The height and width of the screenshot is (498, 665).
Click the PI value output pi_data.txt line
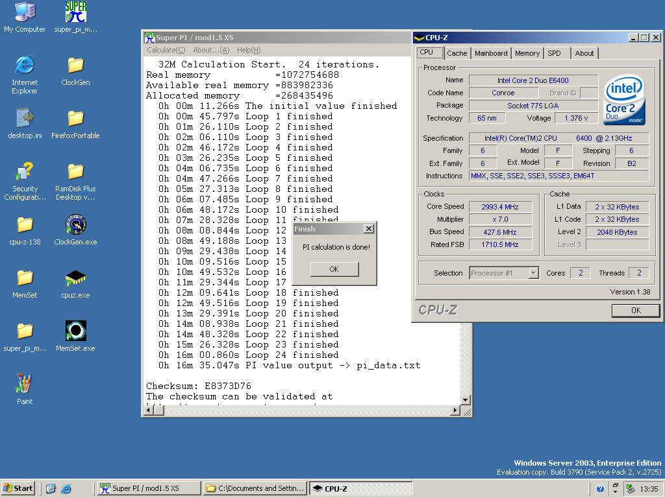pos(289,366)
